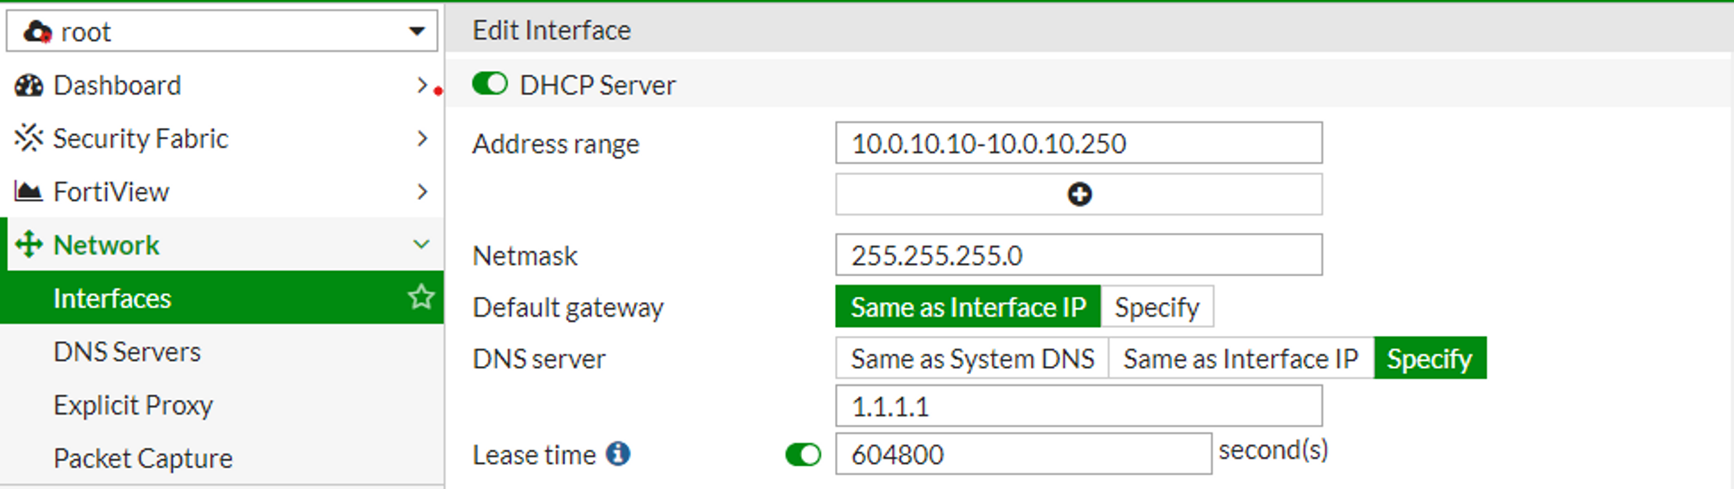The height and width of the screenshot is (489, 1734).
Task: Click the Network arrows icon
Action: coord(29,245)
